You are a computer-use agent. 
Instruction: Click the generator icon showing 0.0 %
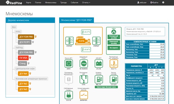point(83,41)
